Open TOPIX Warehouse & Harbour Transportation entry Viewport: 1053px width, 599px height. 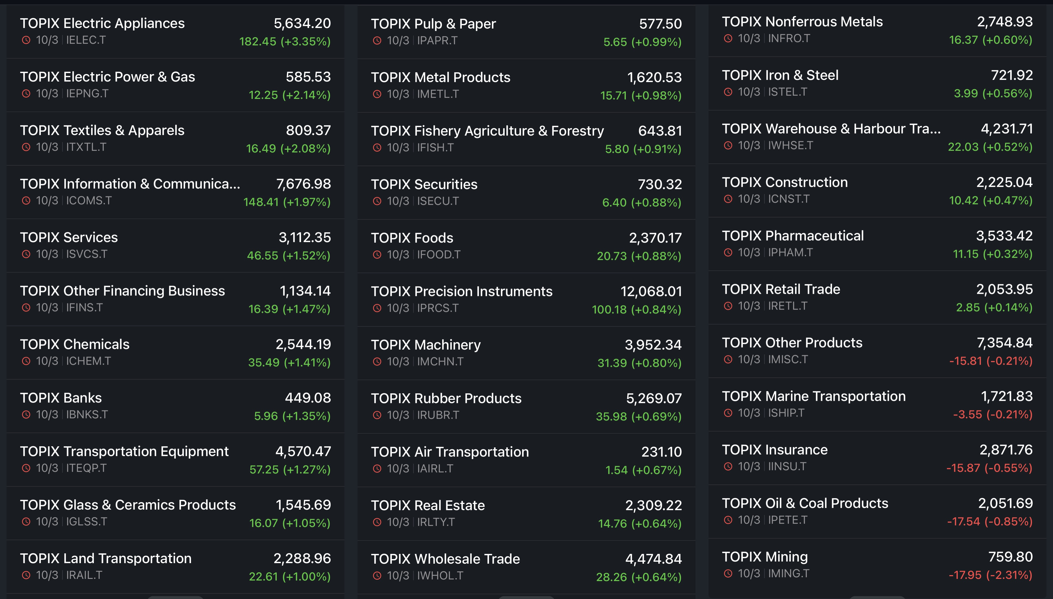[831, 129]
